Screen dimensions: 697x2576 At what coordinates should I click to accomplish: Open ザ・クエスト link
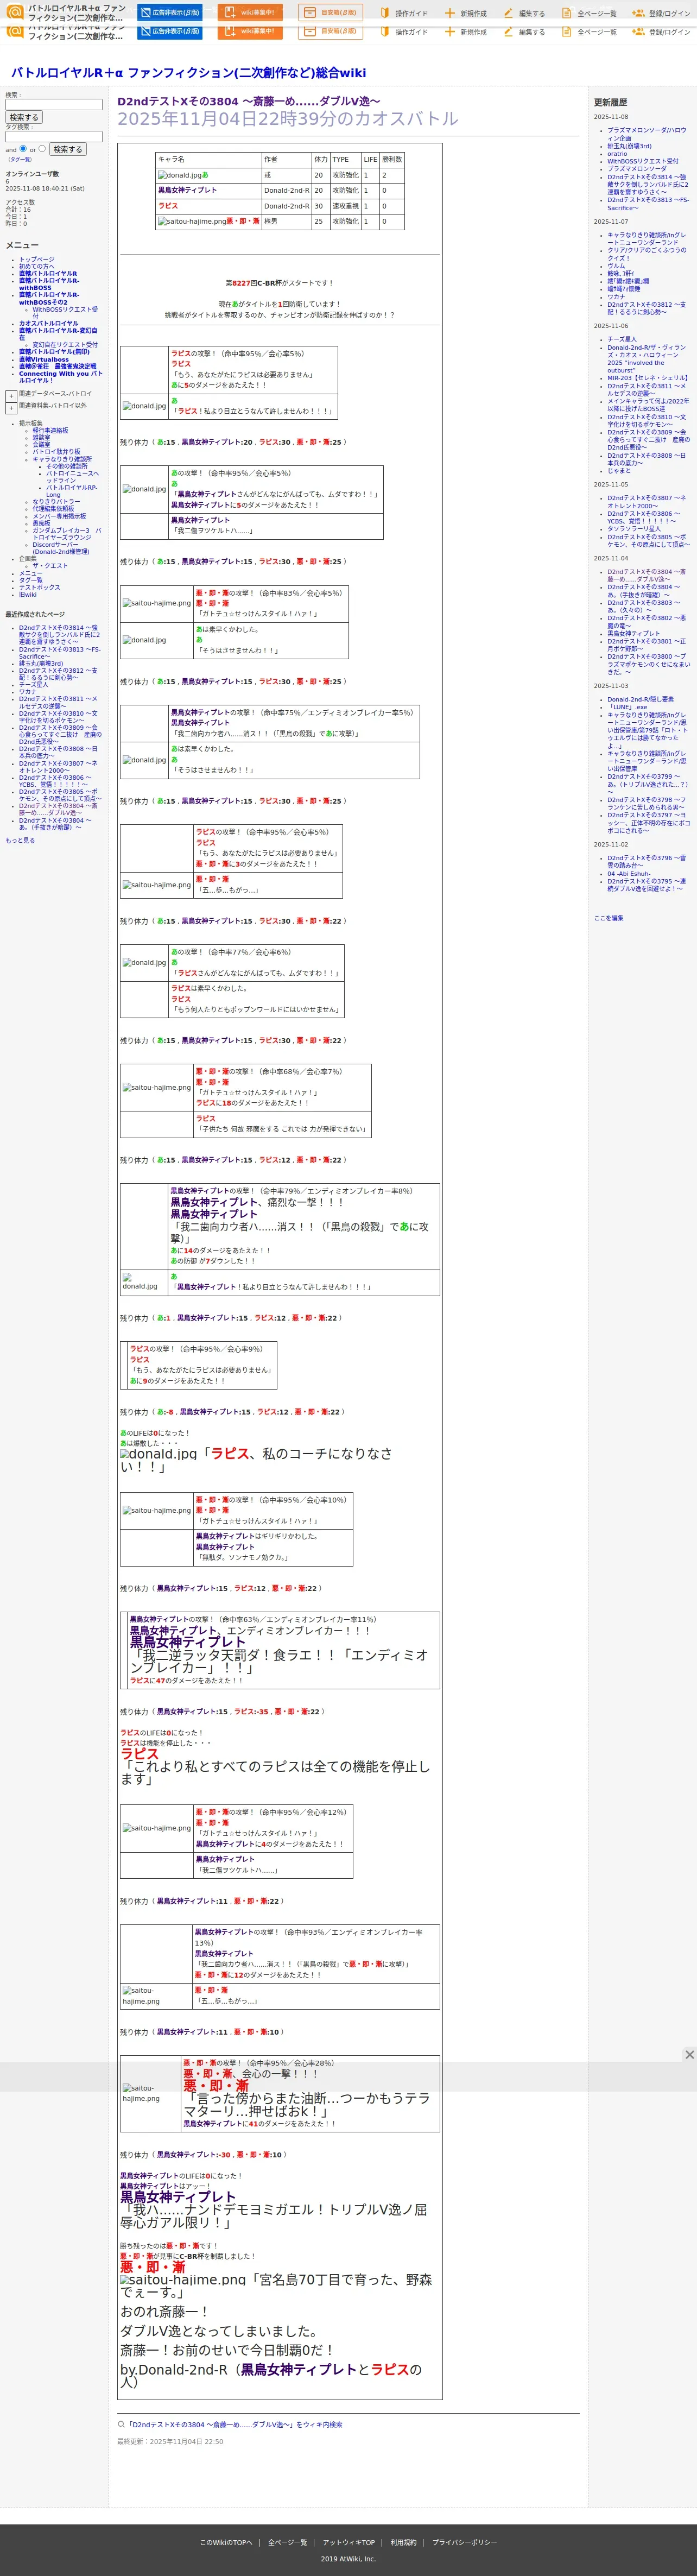[x=50, y=566]
